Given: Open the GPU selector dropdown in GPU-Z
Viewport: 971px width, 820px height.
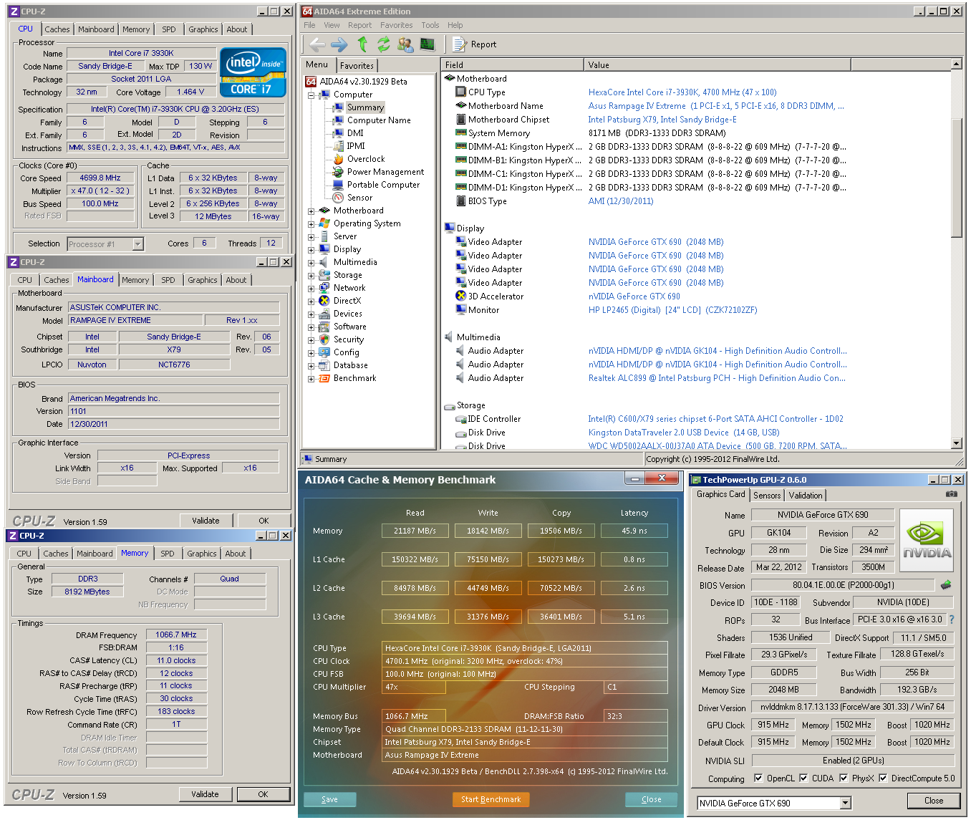Looking at the screenshot, I should (846, 803).
